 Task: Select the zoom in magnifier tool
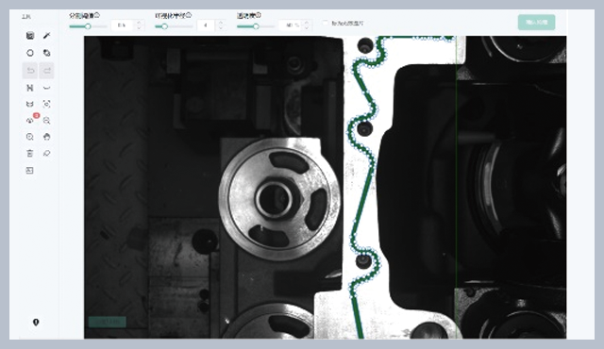pyautogui.click(x=30, y=137)
